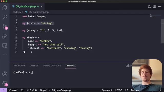Select the TERMINAL panel tab
This screenshot has width=164, height=92.
71,66
